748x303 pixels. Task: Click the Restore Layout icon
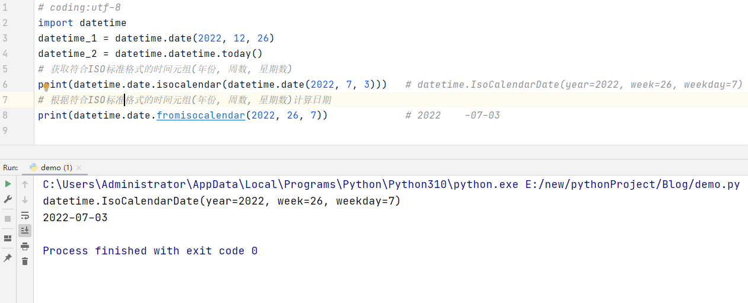(x=8, y=238)
